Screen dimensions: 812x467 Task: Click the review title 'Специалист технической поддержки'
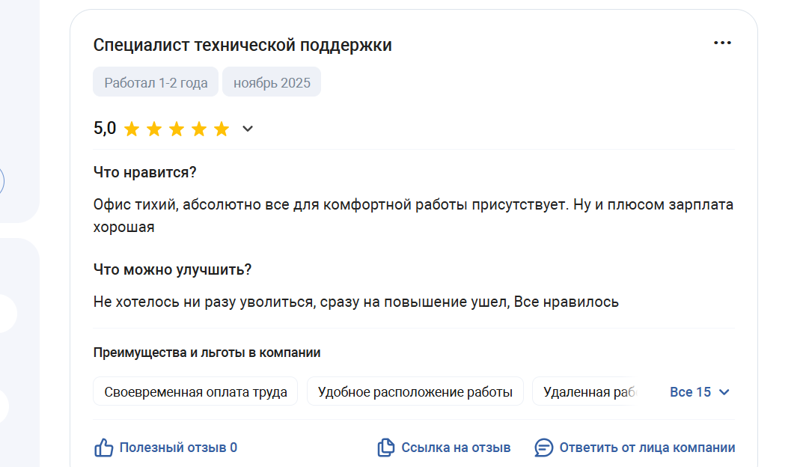pyautogui.click(x=242, y=45)
